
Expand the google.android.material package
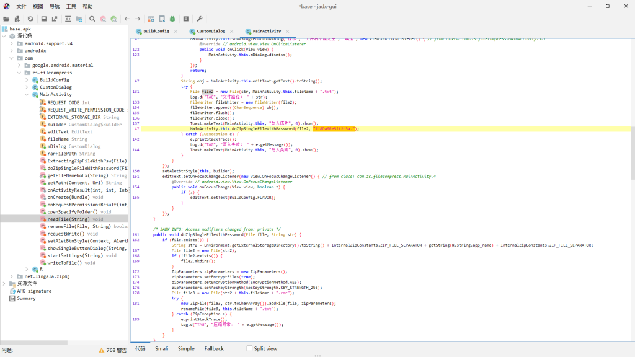click(19, 65)
